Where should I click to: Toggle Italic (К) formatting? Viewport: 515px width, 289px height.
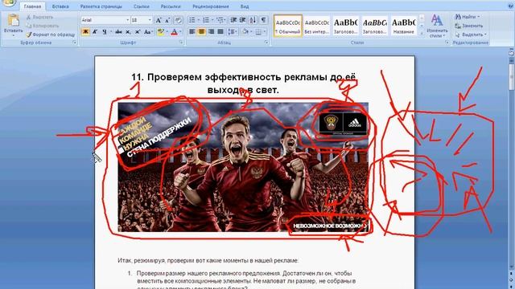pyautogui.click(x=95, y=32)
